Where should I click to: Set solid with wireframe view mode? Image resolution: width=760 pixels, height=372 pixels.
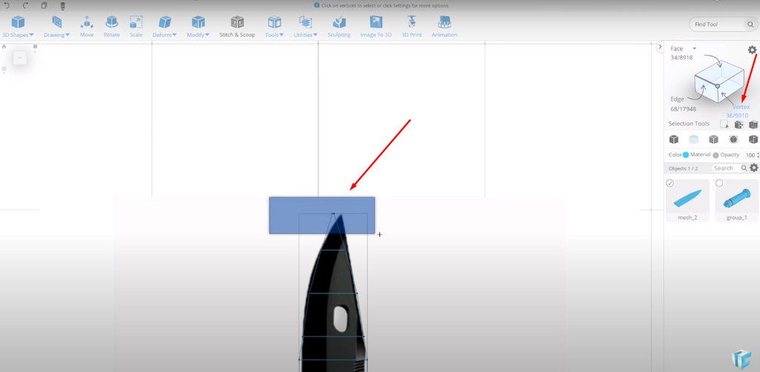pyautogui.click(x=713, y=139)
